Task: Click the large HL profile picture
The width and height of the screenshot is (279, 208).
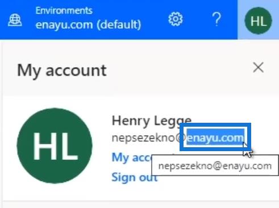Action: (55, 145)
